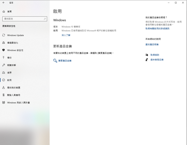Click the 尋找我的裝置 locator icon
This screenshot has width=187, height=145.
pos(4,87)
